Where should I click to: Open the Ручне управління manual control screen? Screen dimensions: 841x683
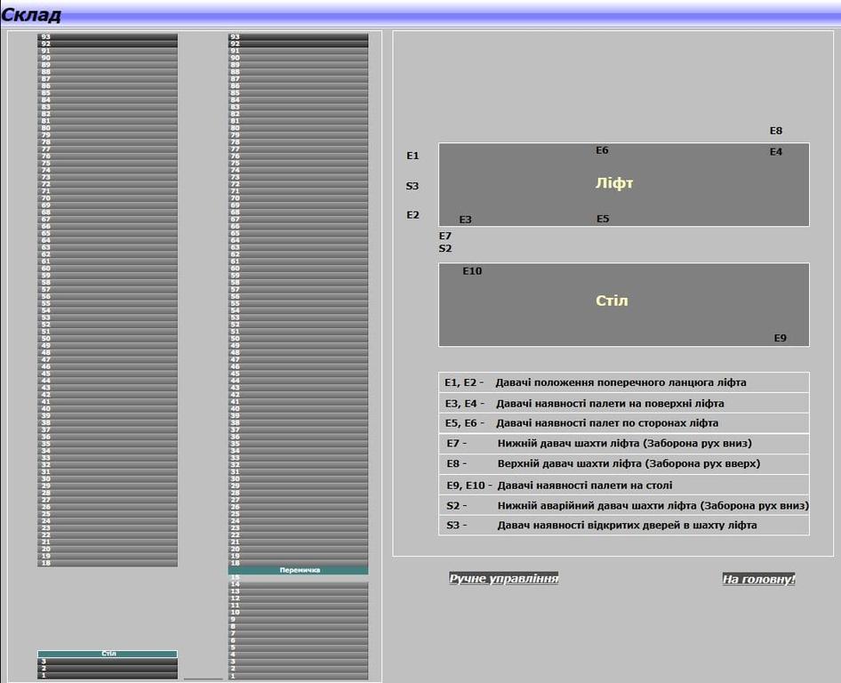pyautogui.click(x=504, y=579)
